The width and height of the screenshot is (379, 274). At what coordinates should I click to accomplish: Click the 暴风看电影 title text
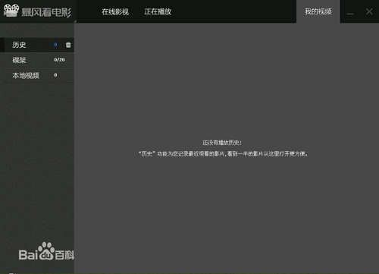(46, 12)
